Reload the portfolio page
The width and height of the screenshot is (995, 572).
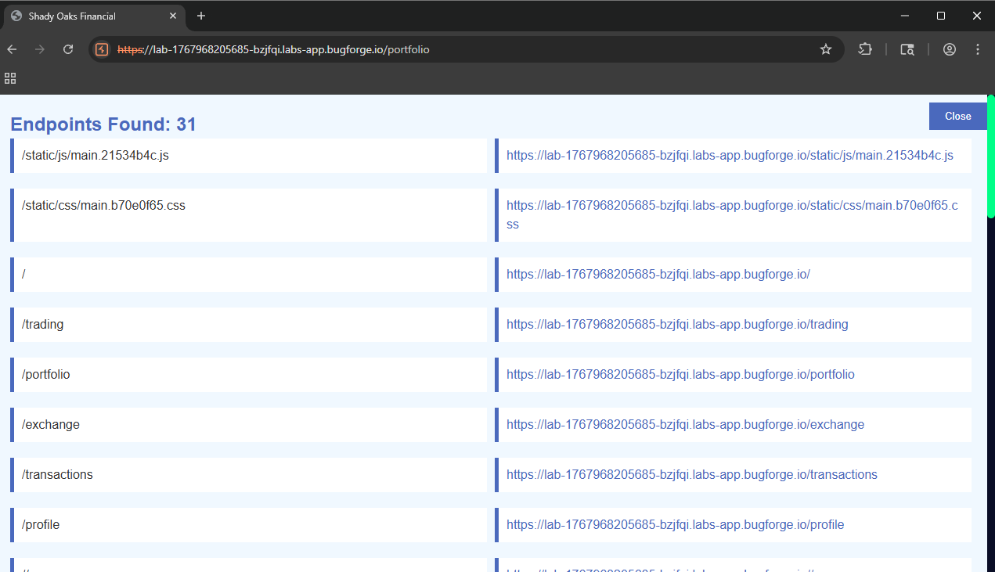pyautogui.click(x=68, y=49)
